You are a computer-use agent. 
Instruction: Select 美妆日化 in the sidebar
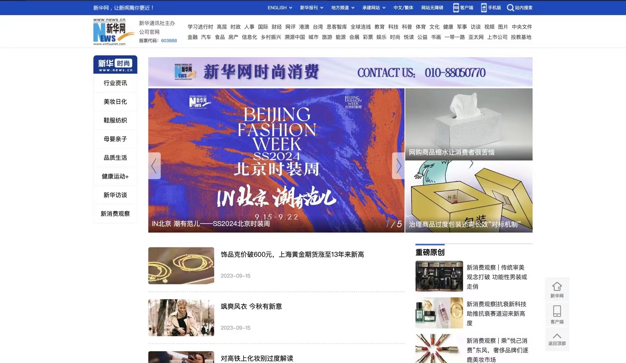(x=115, y=102)
